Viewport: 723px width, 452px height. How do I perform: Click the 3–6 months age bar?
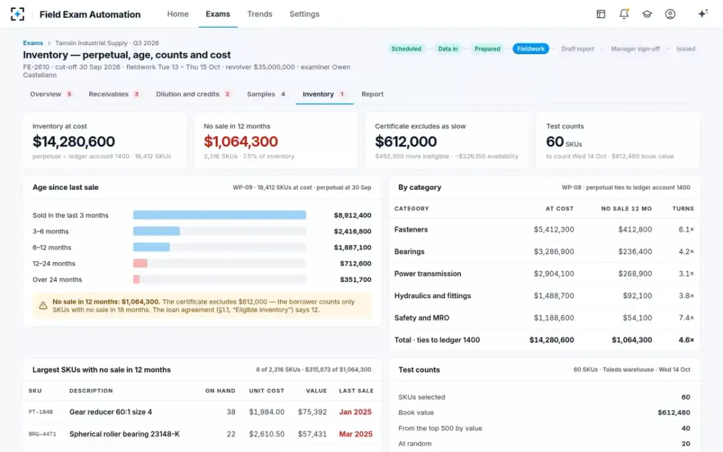point(157,231)
